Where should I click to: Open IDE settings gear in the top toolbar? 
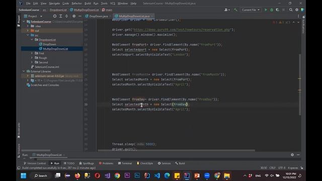[297, 10]
